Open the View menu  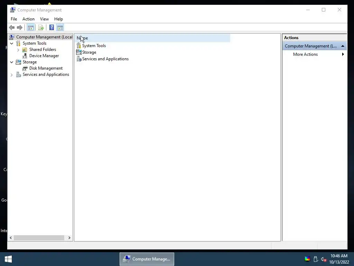tap(44, 19)
